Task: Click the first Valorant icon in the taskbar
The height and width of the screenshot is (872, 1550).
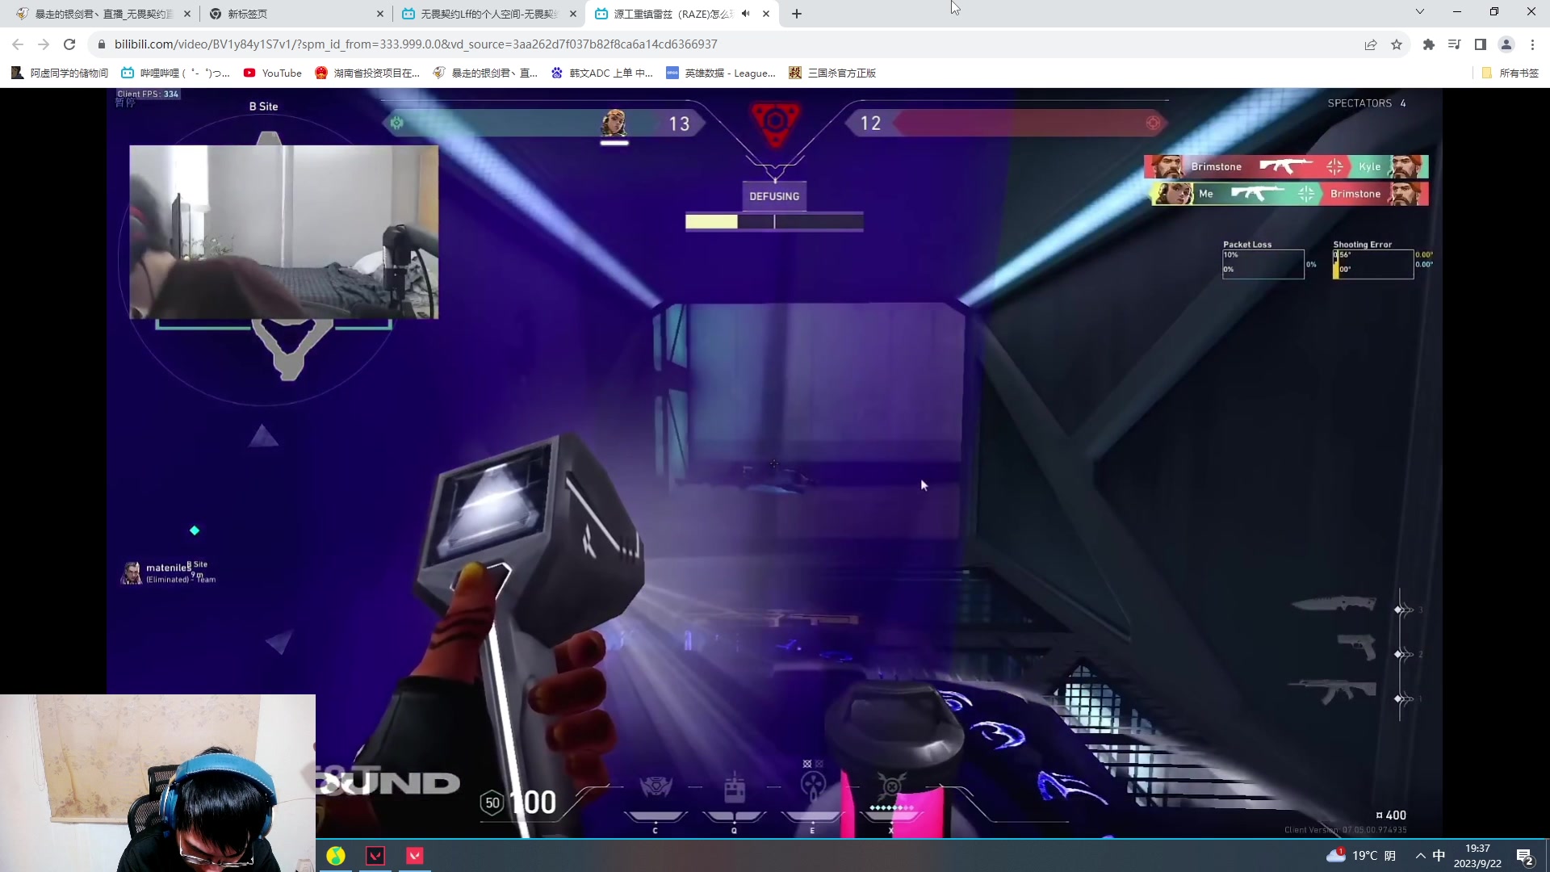Action: (375, 855)
